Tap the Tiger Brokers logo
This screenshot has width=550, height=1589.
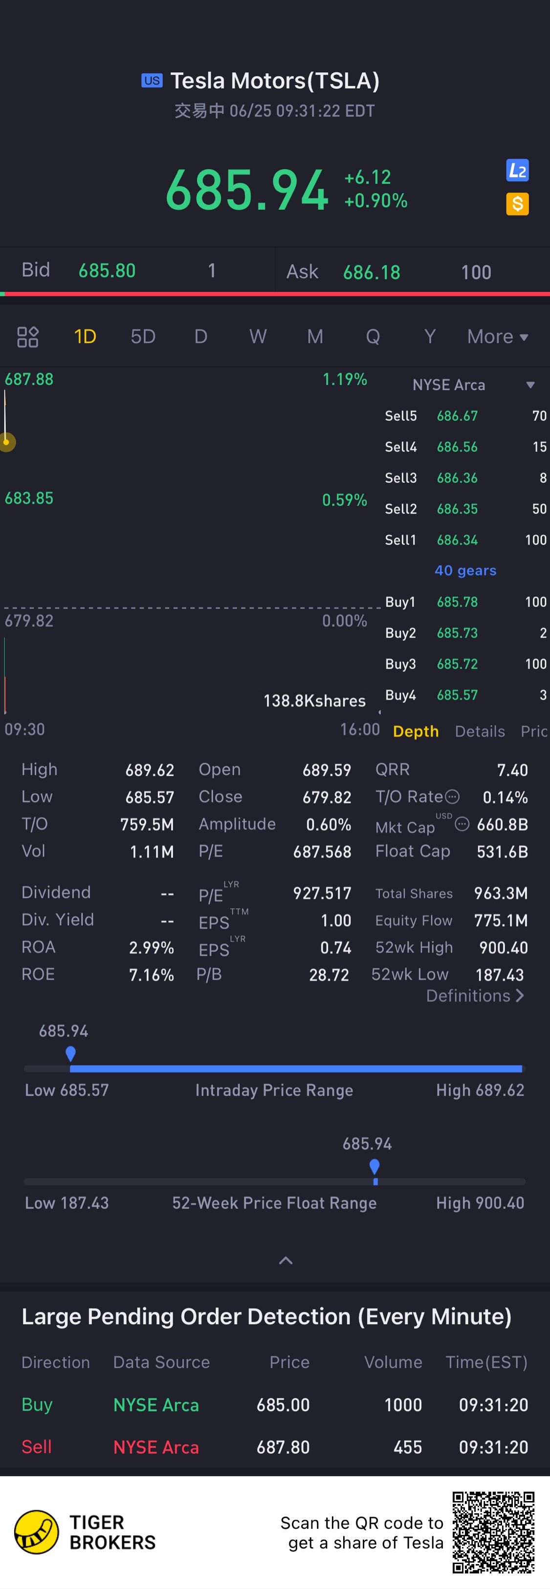(x=85, y=1532)
